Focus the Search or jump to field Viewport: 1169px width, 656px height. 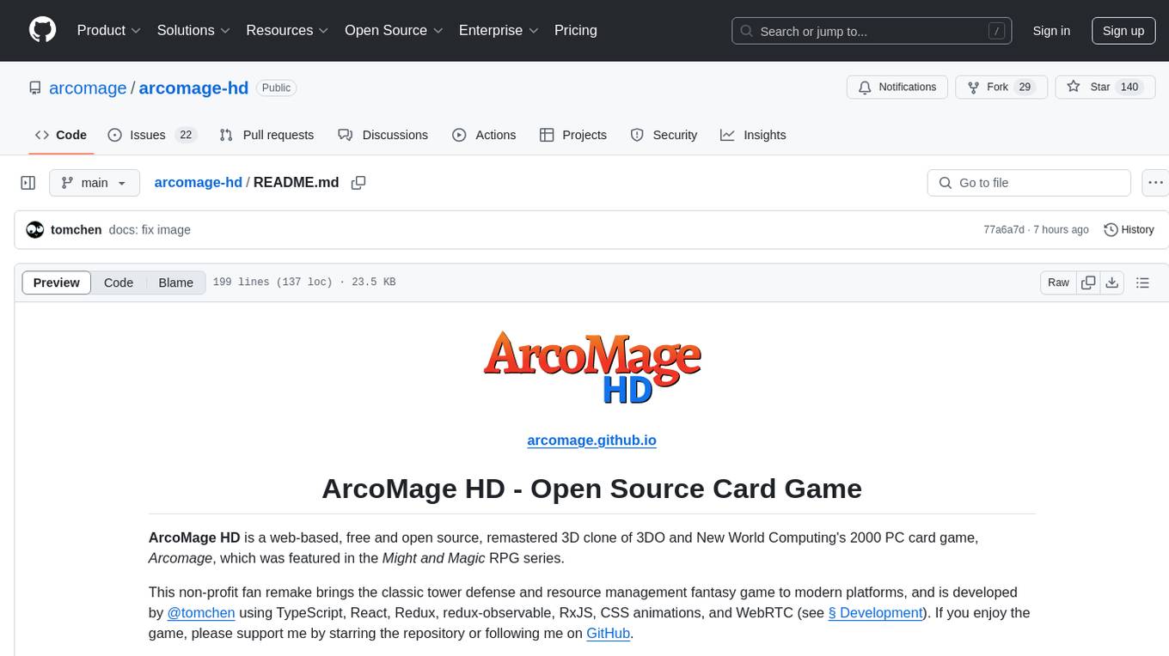pyautogui.click(x=872, y=31)
